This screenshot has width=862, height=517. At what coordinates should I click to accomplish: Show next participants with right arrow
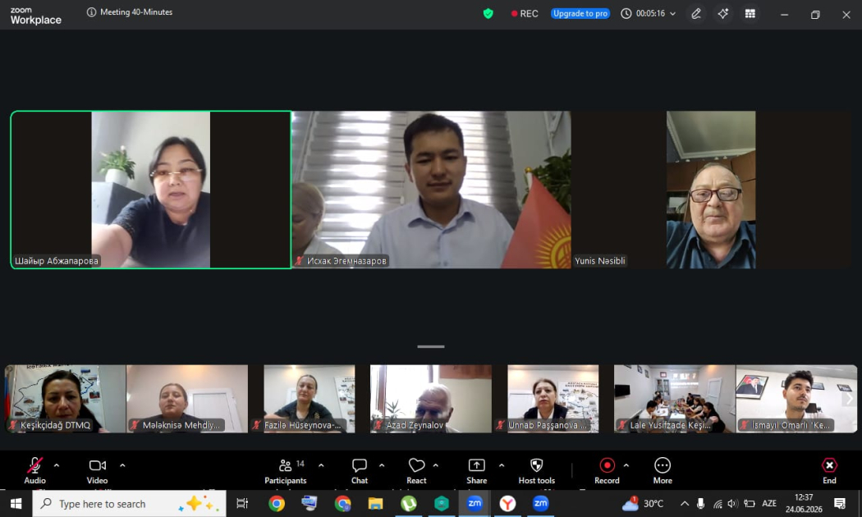[850, 399]
